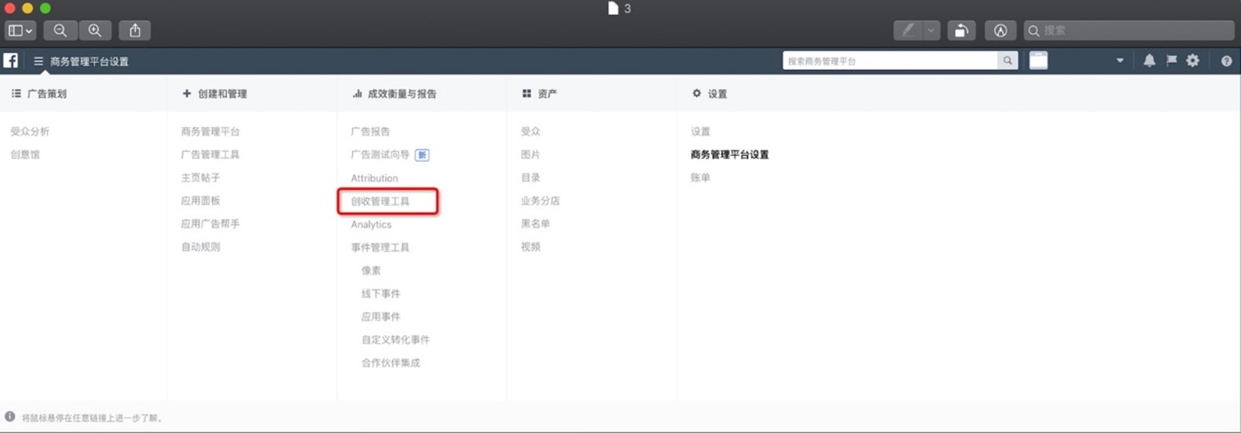Open Attribution
The height and width of the screenshot is (433, 1241).
(374, 178)
